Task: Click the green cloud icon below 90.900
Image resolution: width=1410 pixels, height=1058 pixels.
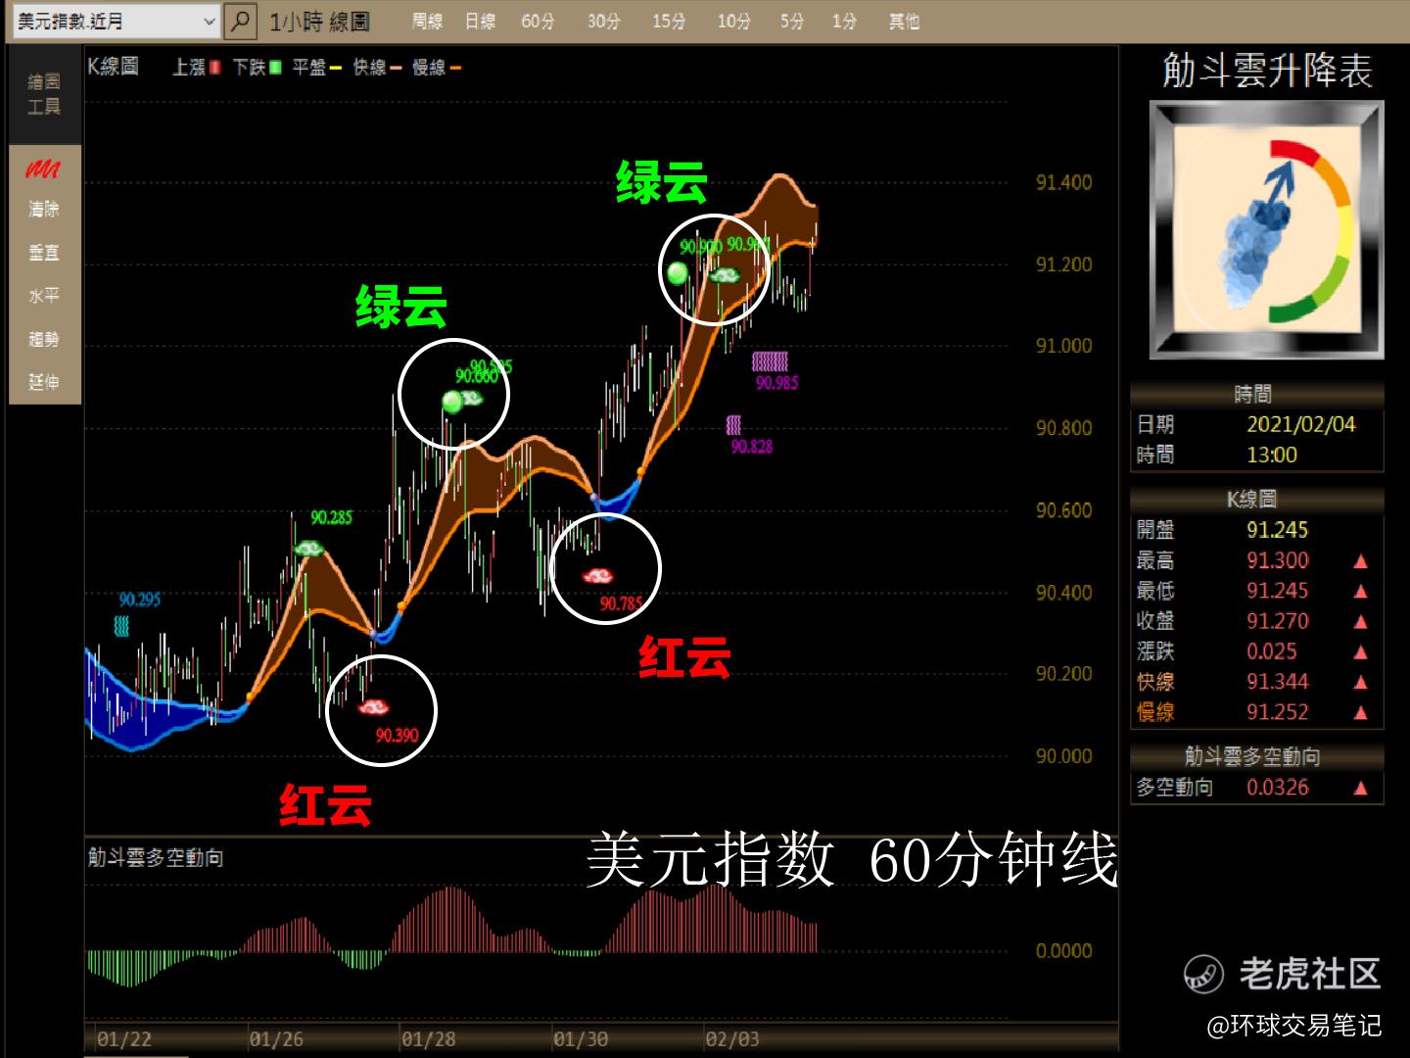Action: [x=725, y=276]
